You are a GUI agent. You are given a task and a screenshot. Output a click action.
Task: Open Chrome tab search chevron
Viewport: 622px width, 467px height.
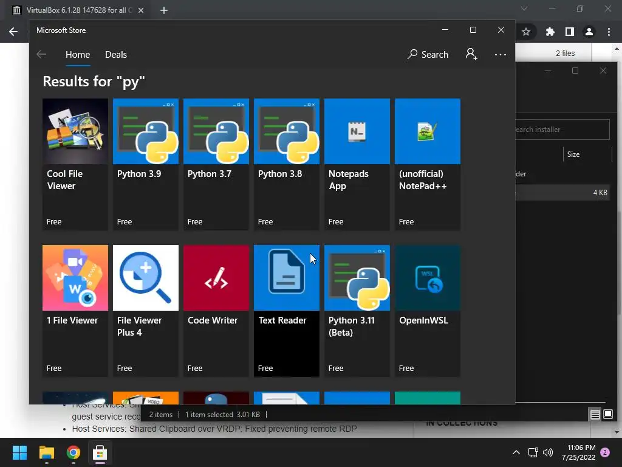click(524, 9)
